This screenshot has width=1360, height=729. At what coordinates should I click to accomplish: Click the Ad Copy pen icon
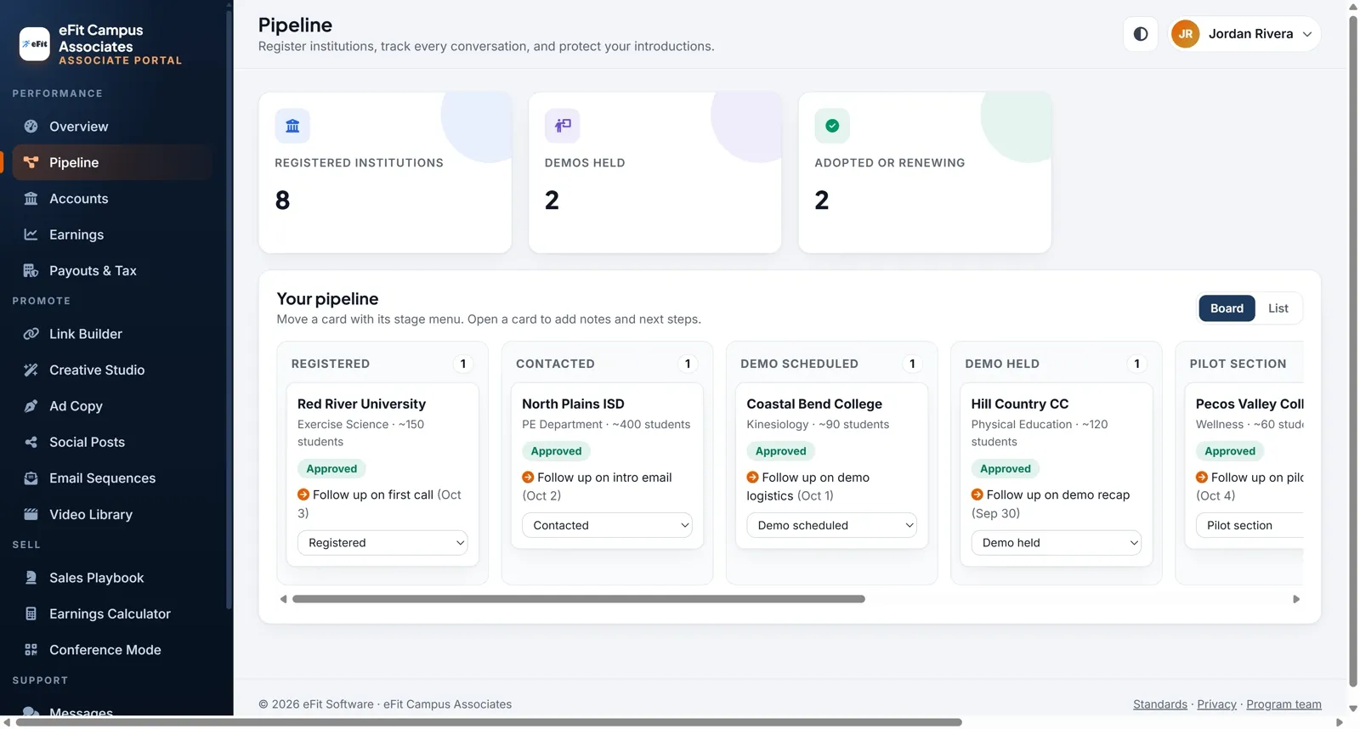point(31,406)
